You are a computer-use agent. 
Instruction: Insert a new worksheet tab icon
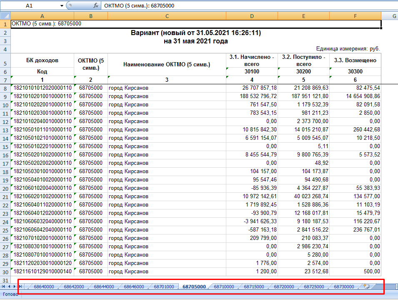(366, 287)
